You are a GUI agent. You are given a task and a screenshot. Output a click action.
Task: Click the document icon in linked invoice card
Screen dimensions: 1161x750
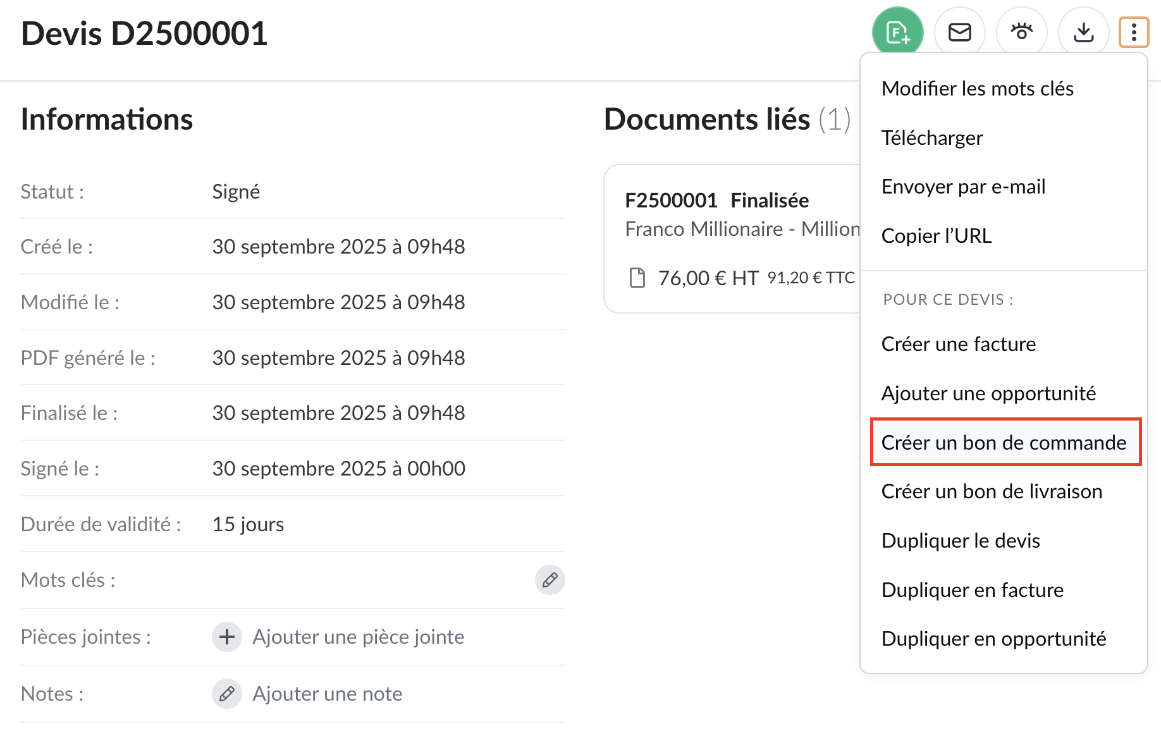click(x=637, y=278)
